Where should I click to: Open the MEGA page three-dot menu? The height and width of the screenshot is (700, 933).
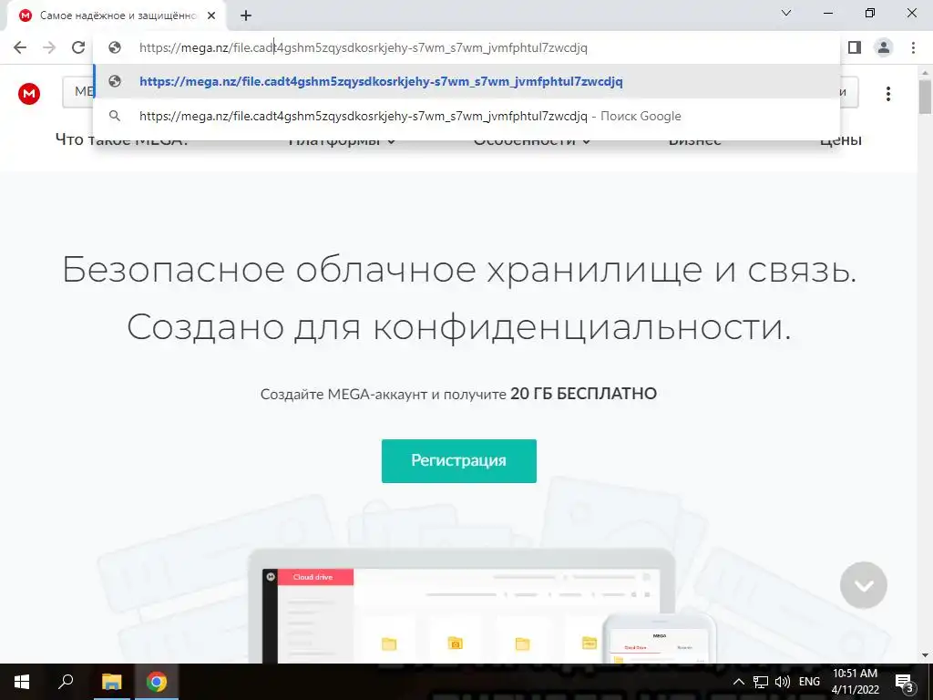[x=887, y=94]
